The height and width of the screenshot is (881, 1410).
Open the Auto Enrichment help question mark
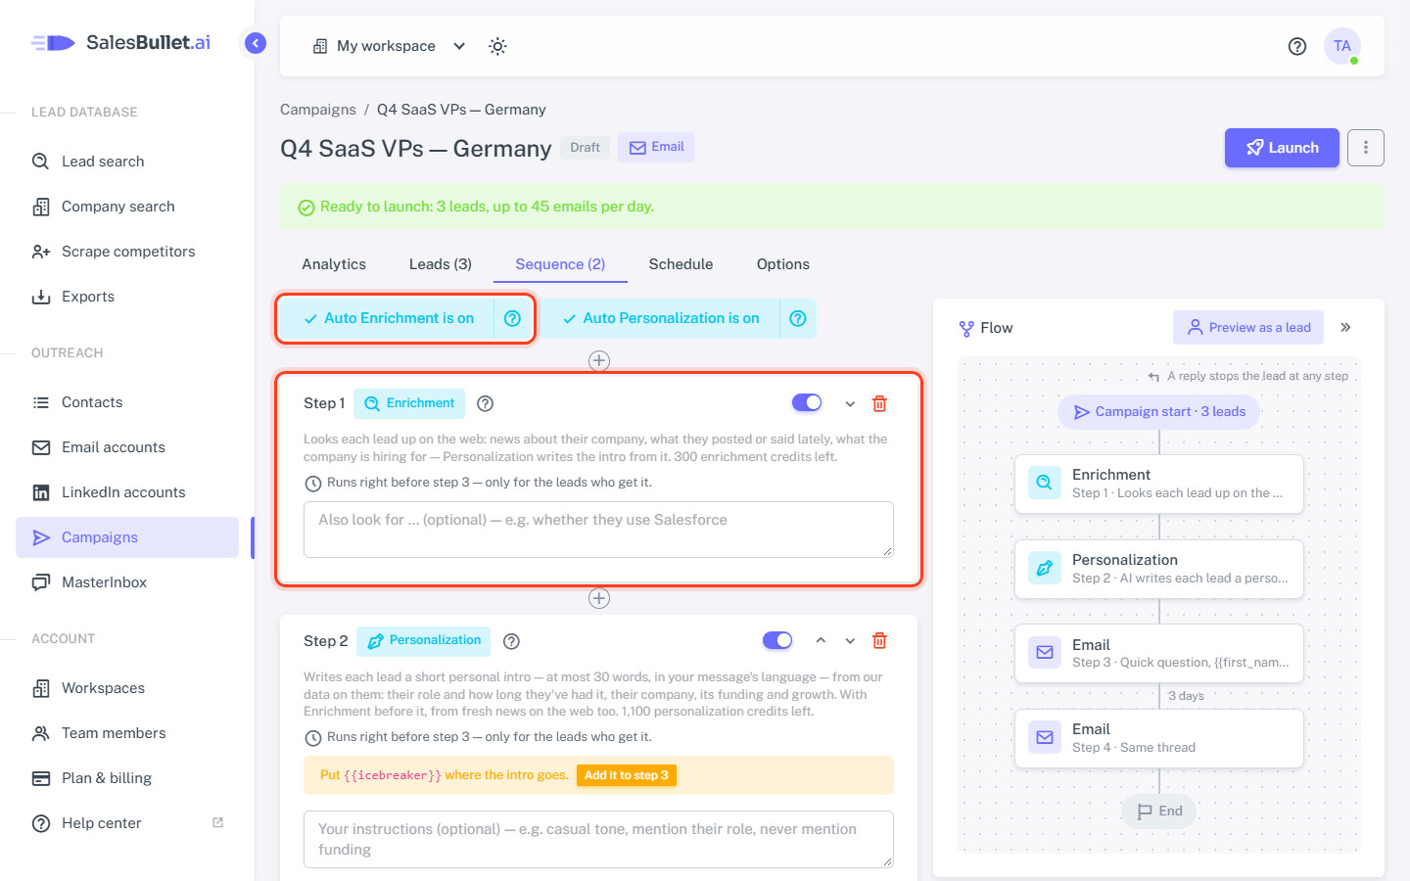click(x=512, y=318)
